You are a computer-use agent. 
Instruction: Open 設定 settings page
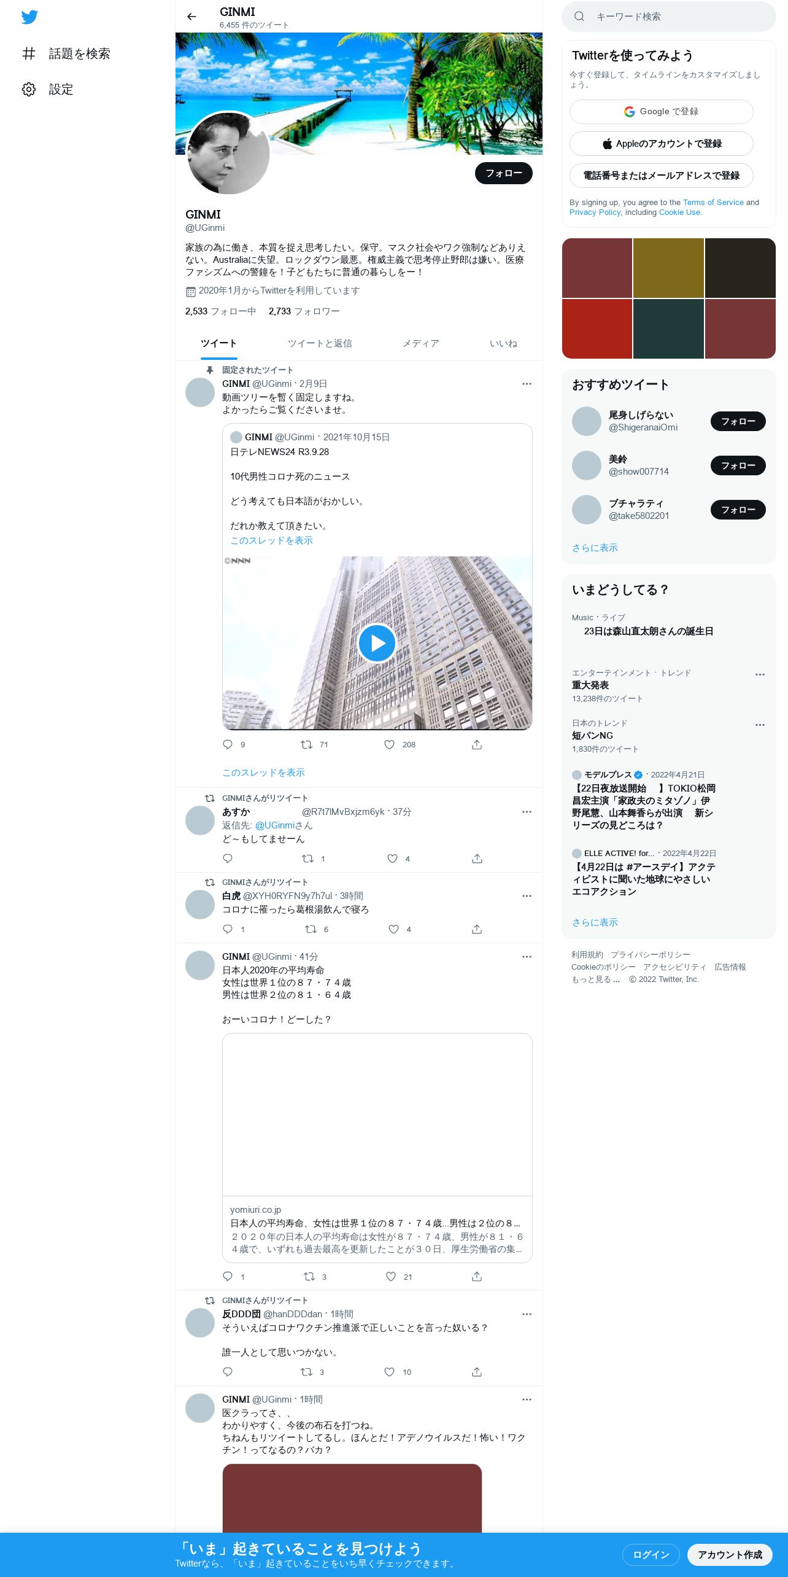tap(47, 89)
